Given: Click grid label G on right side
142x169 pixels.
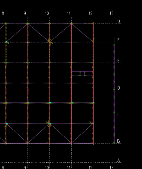Looking at the screenshot, I should pos(119,21).
